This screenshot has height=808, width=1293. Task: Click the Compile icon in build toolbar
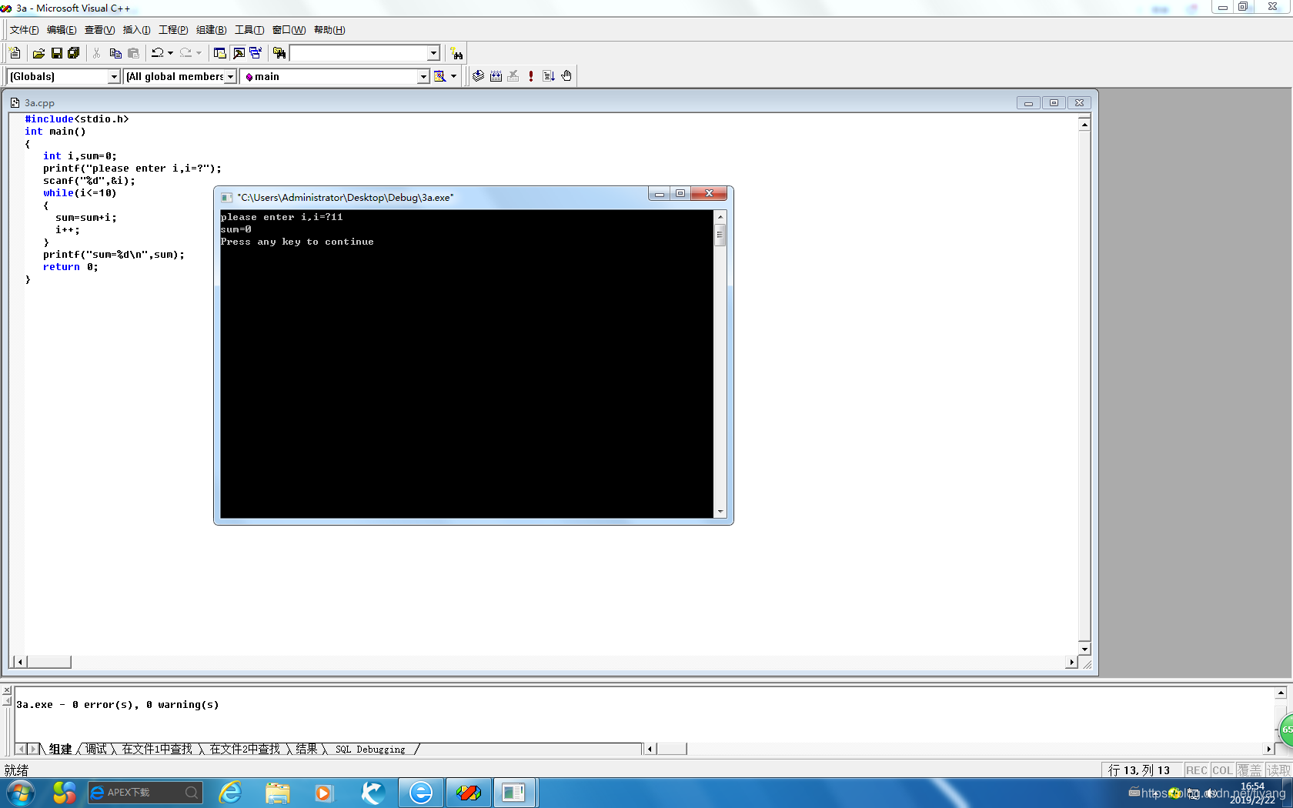[x=479, y=76]
